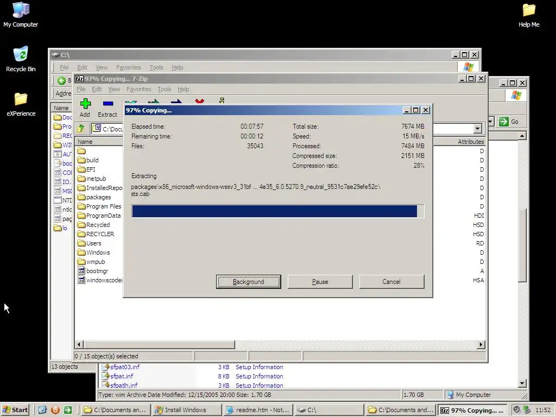
Task: Open the File menu in 7-Zip
Action: click(x=81, y=89)
